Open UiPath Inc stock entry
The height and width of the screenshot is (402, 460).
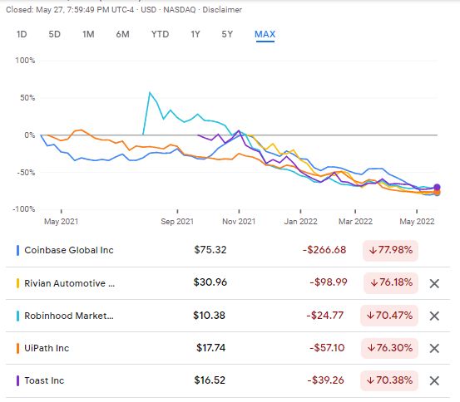pos(47,348)
